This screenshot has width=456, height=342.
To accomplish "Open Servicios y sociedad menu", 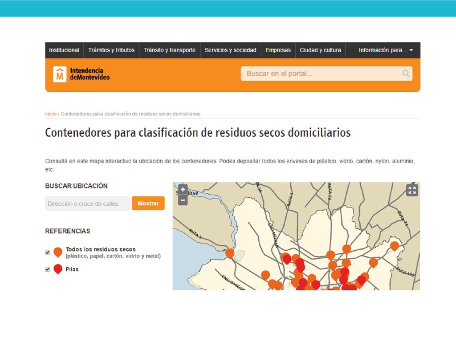I will pyautogui.click(x=230, y=50).
